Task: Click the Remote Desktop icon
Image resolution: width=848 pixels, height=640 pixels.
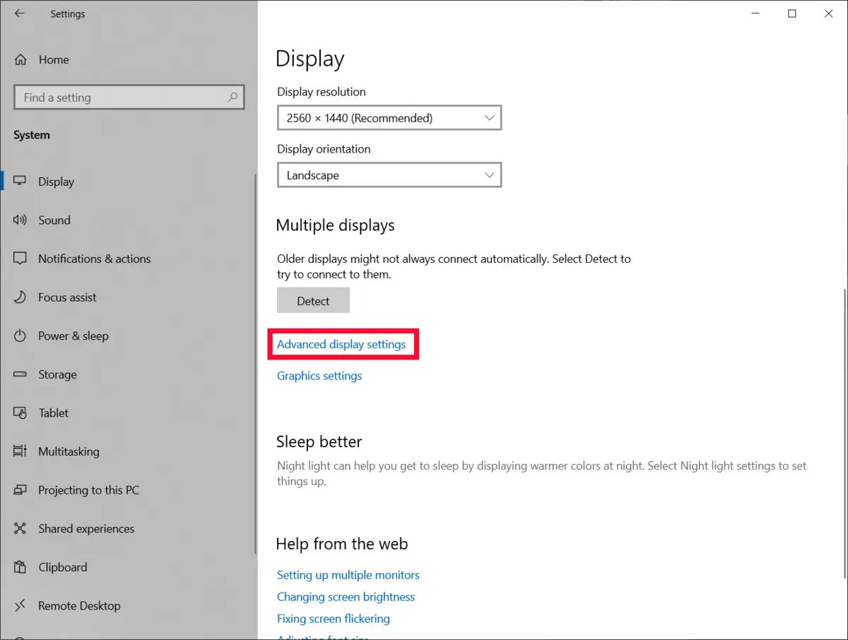Action: point(20,605)
